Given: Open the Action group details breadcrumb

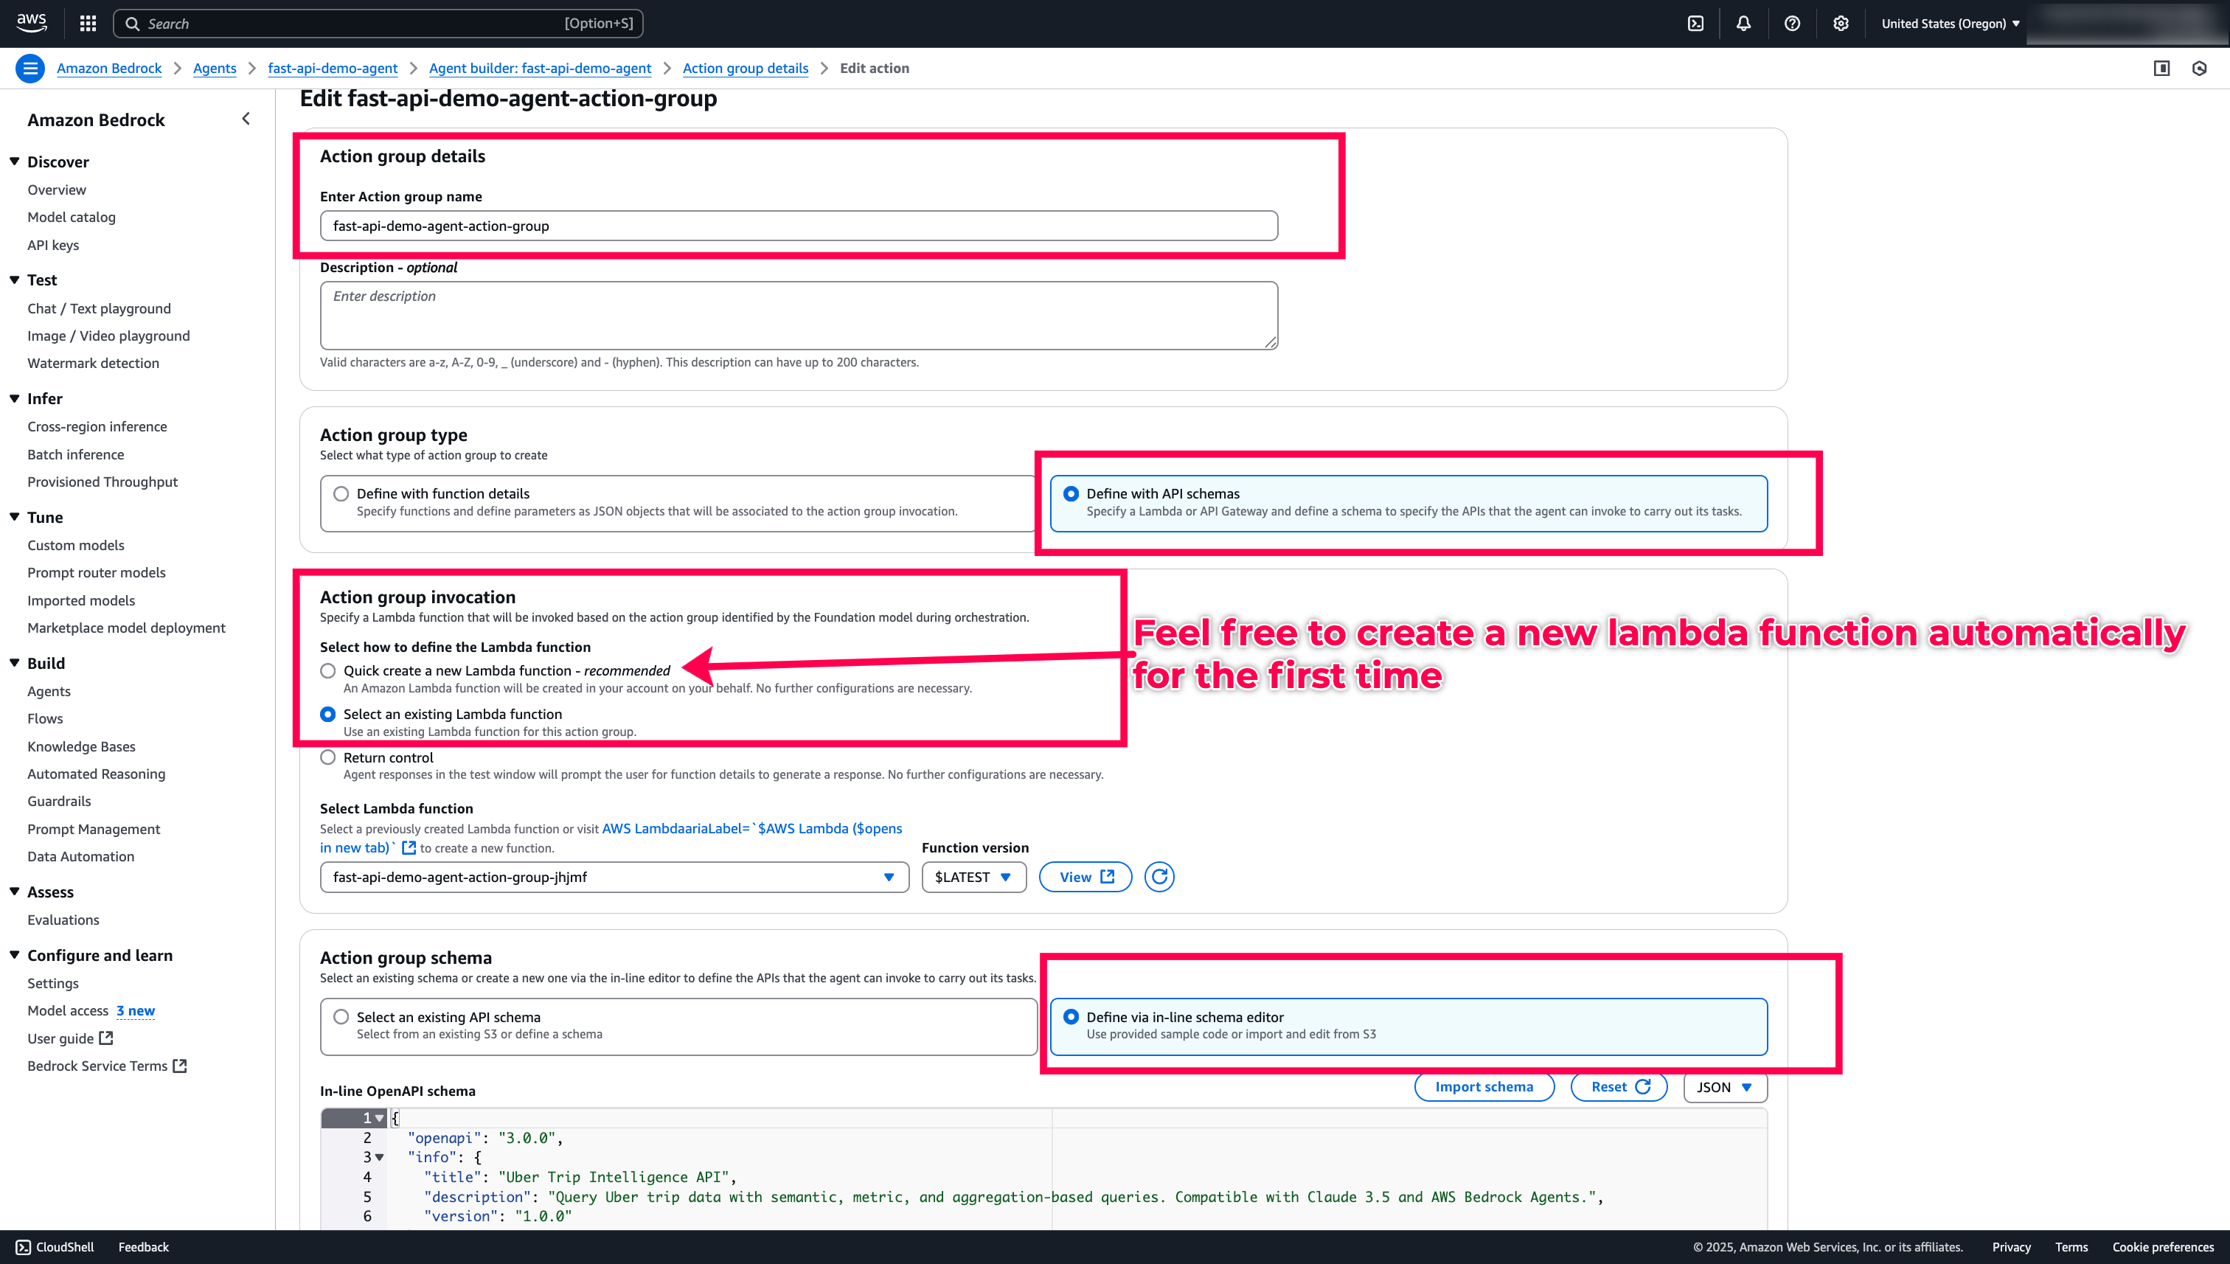Looking at the screenshot, I should coord(745,68).
